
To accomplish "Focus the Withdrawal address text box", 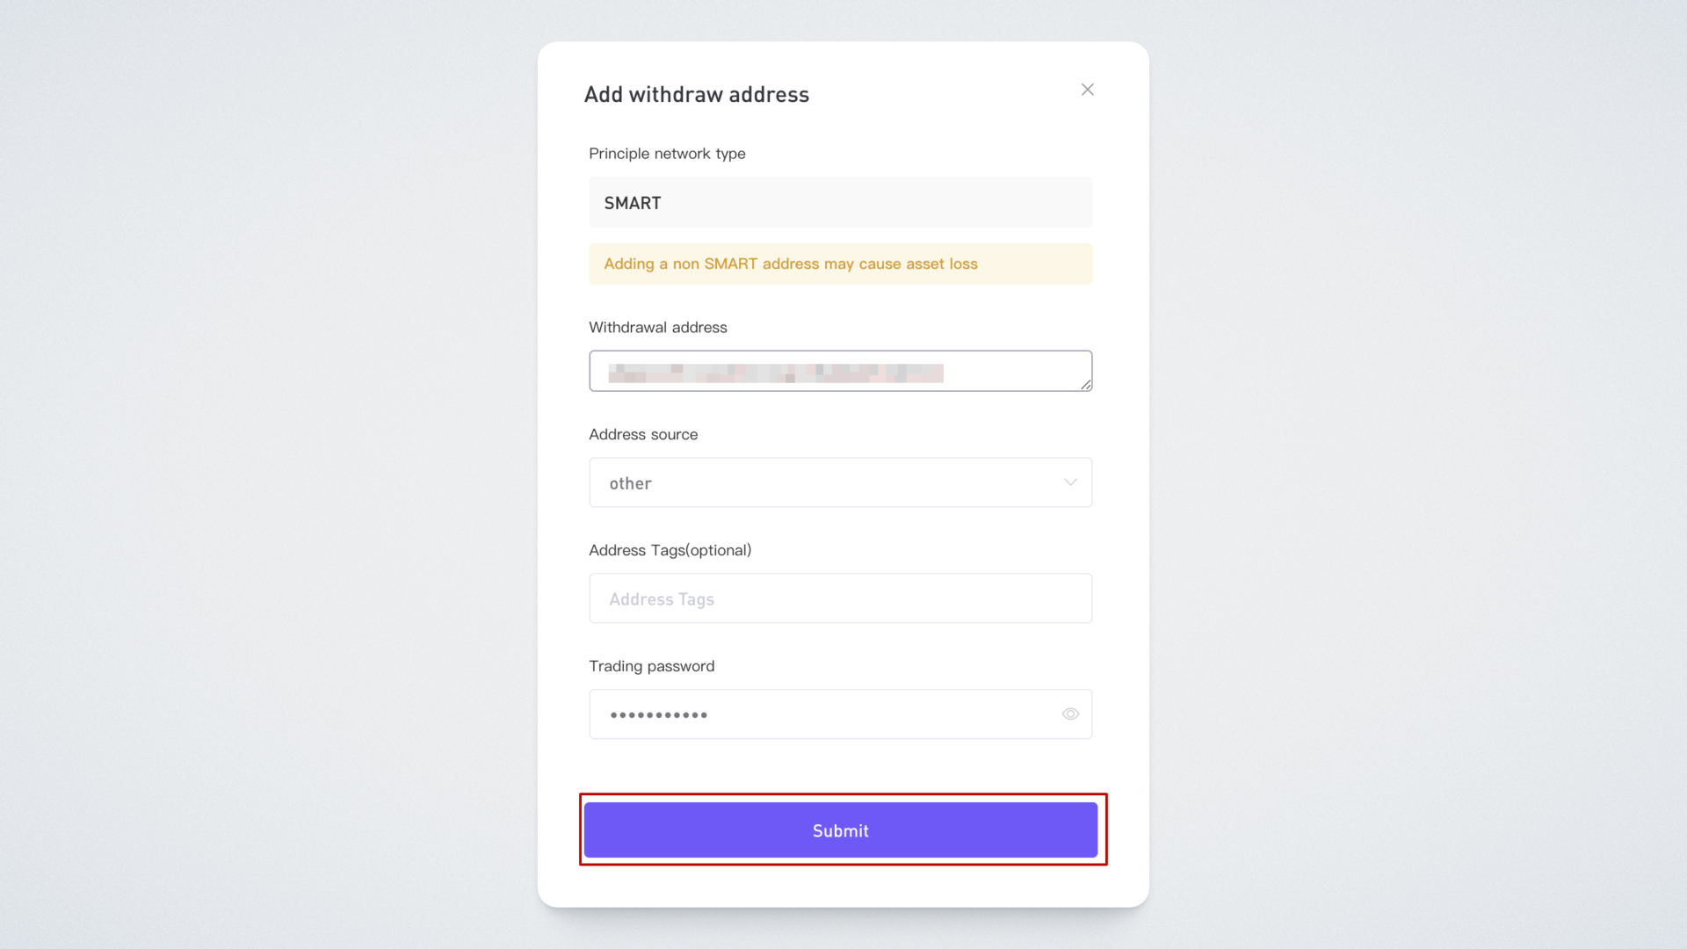I will coord(1010,371).
